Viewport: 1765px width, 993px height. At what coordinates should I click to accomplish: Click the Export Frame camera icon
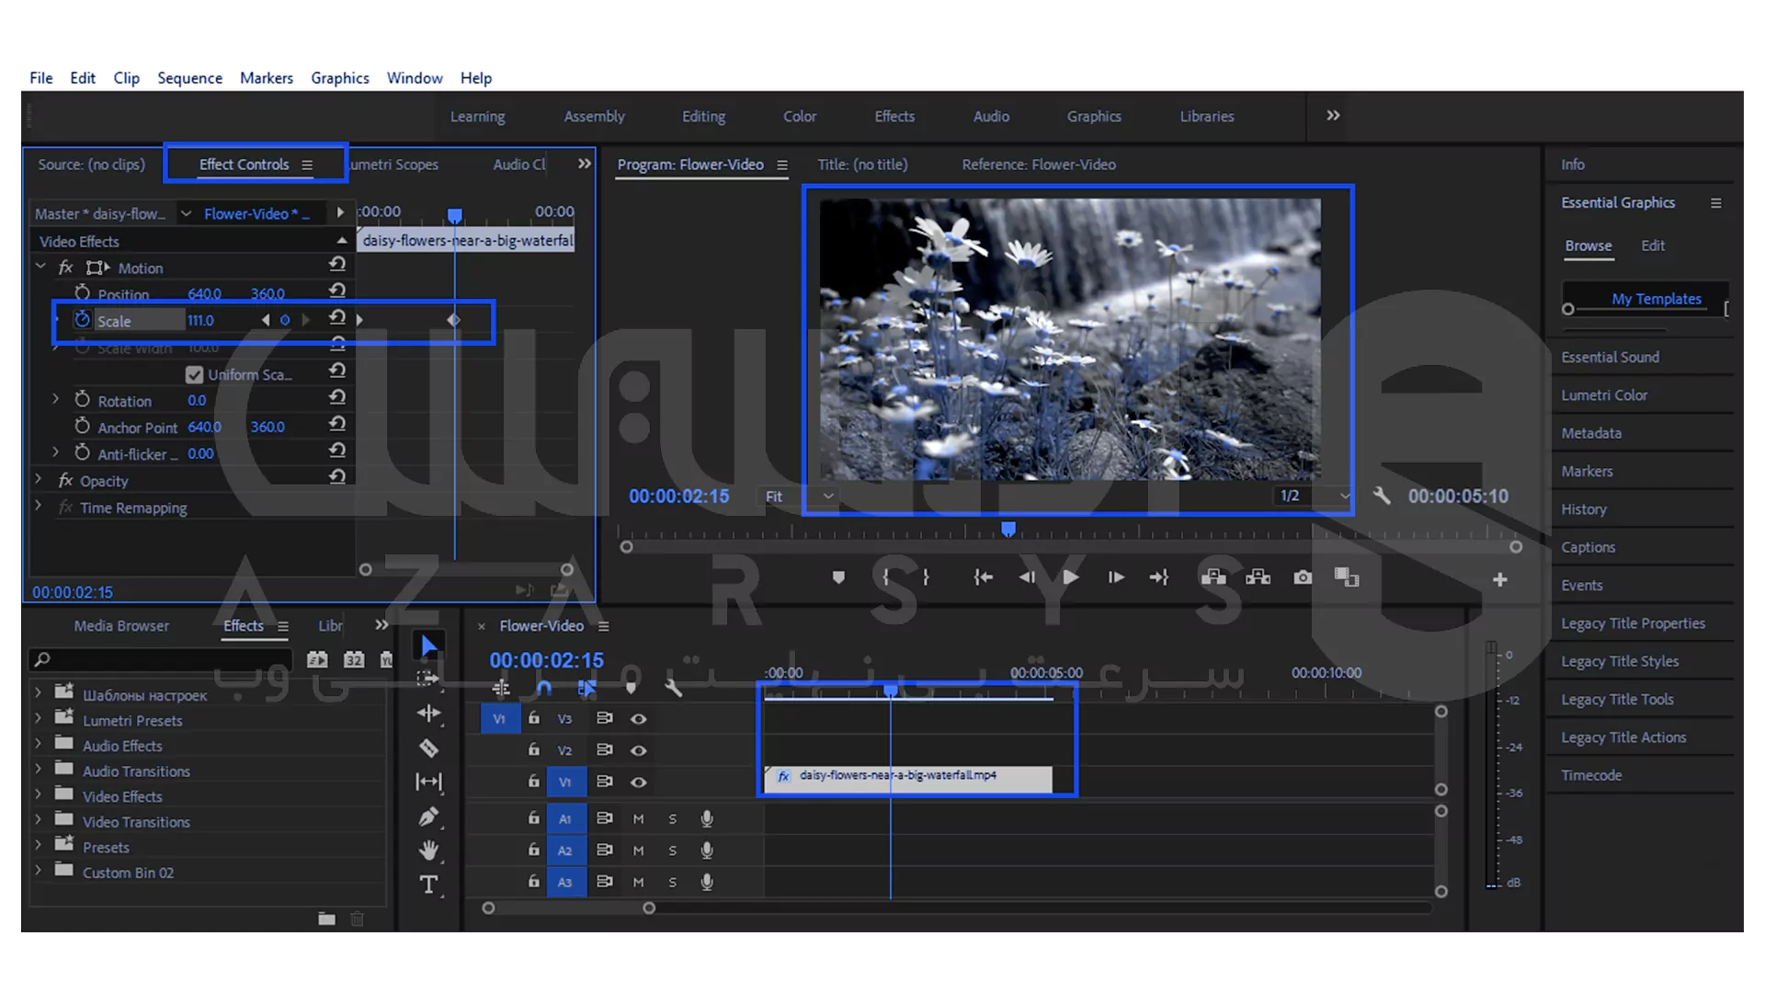pos(1303,577)
